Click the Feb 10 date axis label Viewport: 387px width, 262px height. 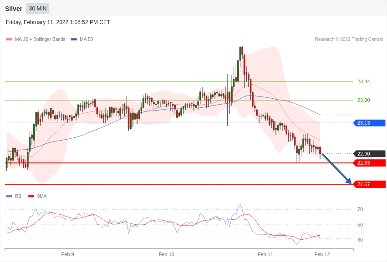coord(167,254)
